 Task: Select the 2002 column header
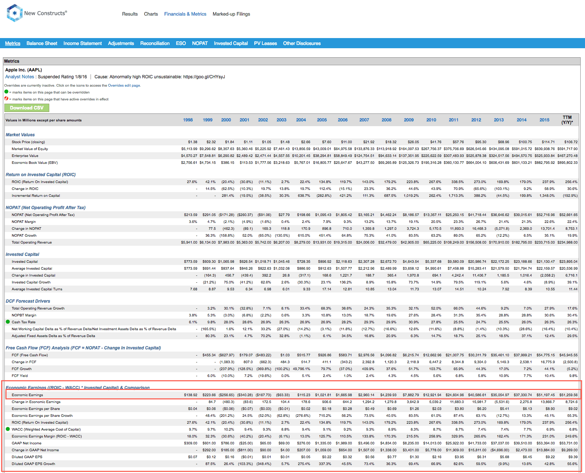point(263,120)
